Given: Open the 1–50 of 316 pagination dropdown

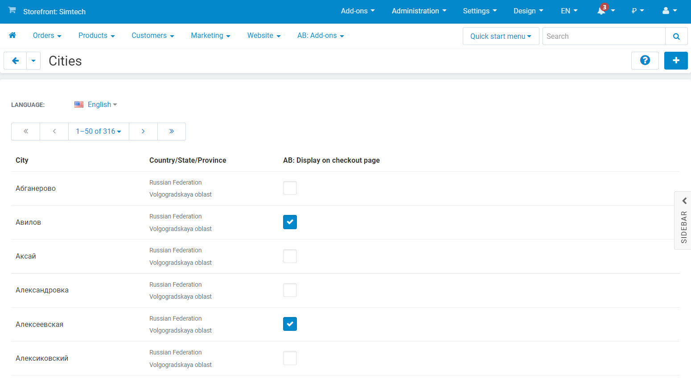Looking at the screenshot, I should click(x=99, y=132).
